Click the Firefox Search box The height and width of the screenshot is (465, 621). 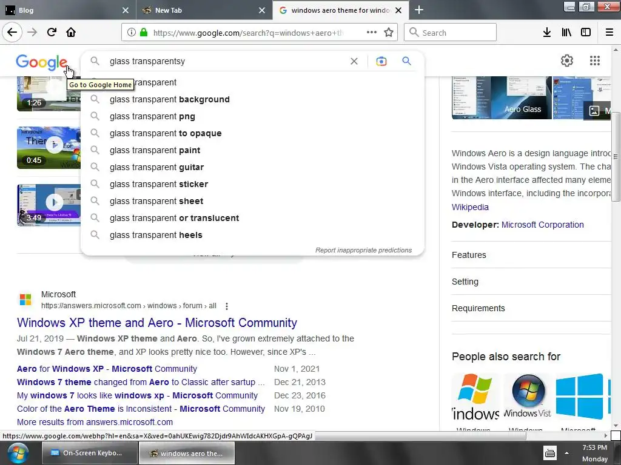coord(451,33)
